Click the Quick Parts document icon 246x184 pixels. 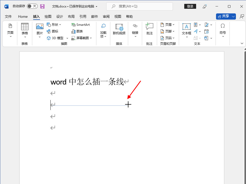click(x=196, y=25)
